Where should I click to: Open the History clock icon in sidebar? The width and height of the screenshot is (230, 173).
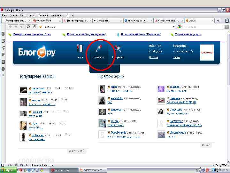coord(3,69)
